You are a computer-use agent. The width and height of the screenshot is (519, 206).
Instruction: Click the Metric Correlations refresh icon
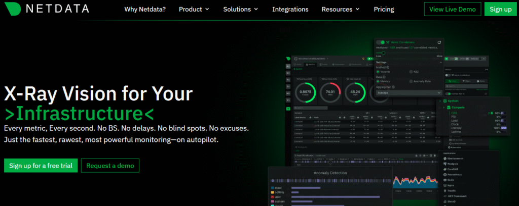tap(439, 42)
